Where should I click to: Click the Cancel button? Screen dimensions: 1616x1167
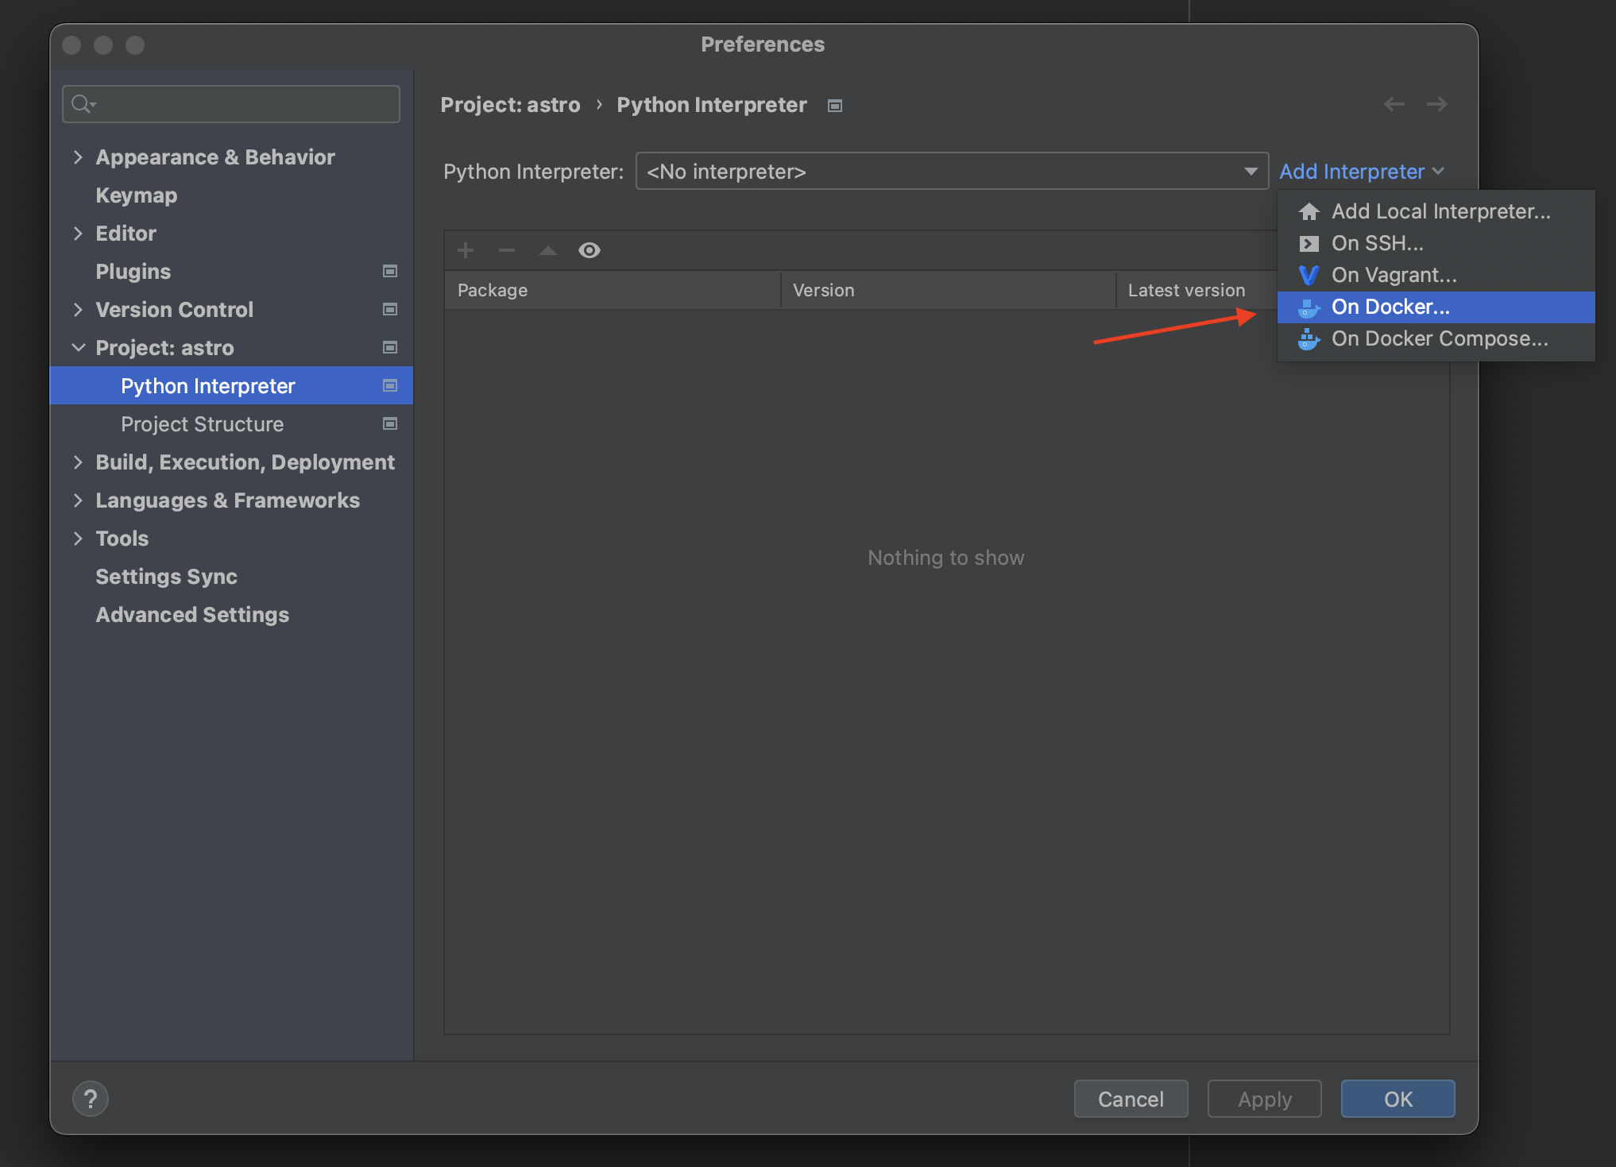click(1131, 1098)
